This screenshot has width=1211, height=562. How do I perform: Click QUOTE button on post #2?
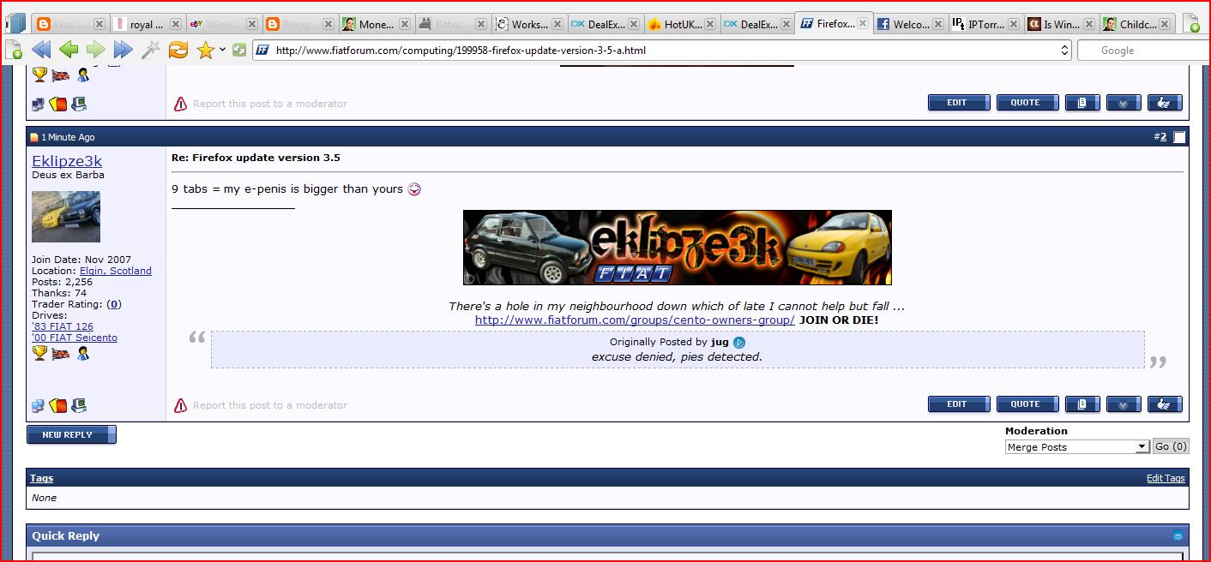(x=1027, y=404)
